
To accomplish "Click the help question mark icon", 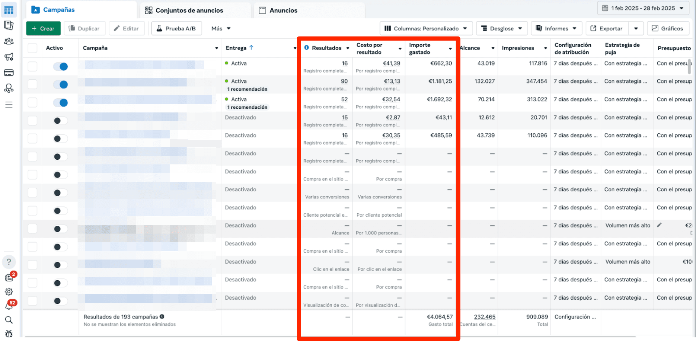I will point(9,262).
